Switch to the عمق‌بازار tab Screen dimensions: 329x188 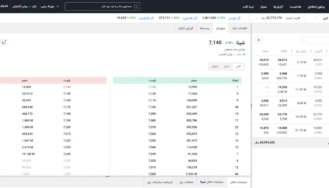coord(220,28)
